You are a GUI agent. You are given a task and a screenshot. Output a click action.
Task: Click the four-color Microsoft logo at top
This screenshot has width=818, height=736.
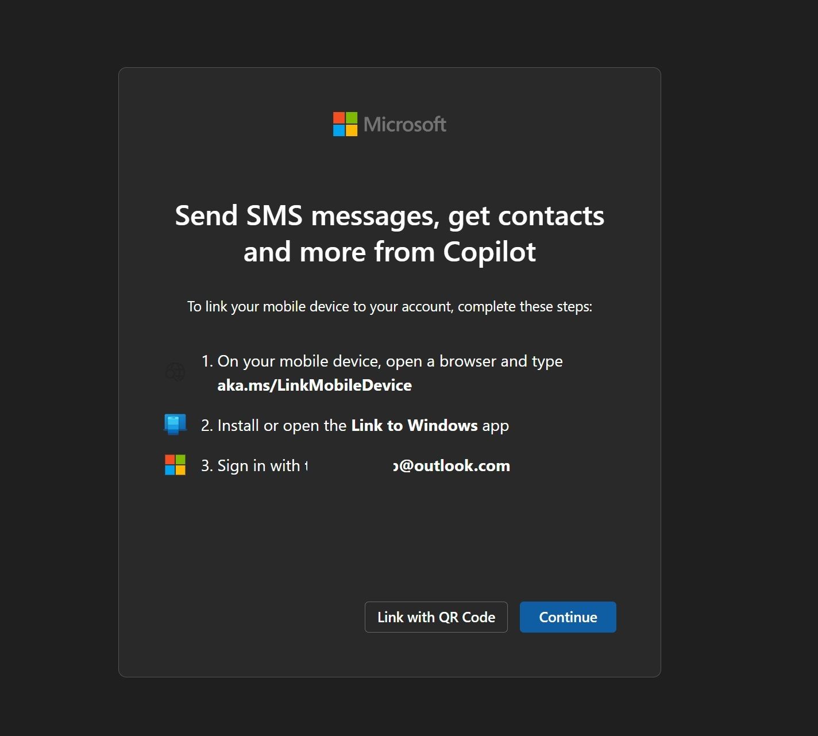tap(345, 124)
